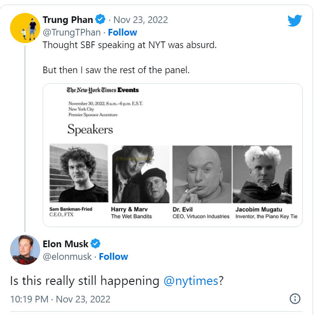Screen dimensions: 316x315
Task: Click the Sam Bankman-Fried speaker photo
Action: pyautogui.click(x=79, y=173)
